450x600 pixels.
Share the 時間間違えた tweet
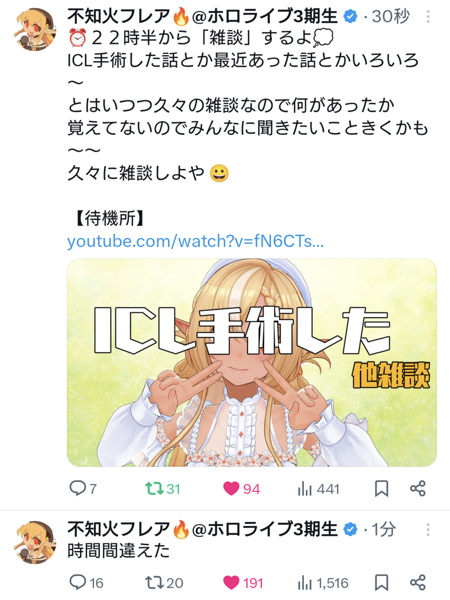tap(418, 582)
